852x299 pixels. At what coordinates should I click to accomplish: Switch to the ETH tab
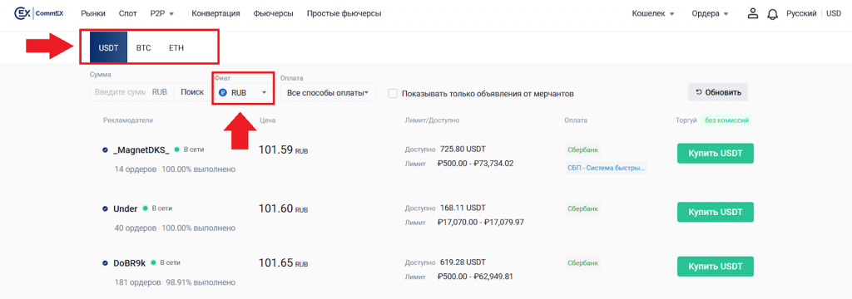click(176, 47)
